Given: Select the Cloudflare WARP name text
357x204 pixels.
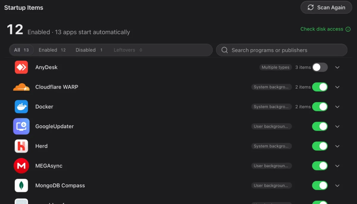Looking at the screenshot, I should click(57, 87).
